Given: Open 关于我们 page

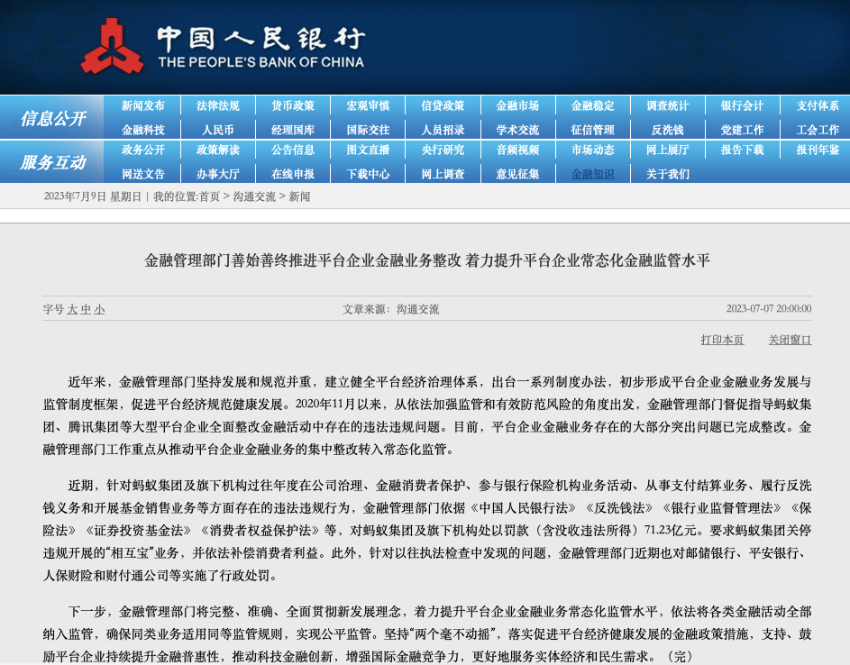Looking at the screenshot, I should [667, 174].
